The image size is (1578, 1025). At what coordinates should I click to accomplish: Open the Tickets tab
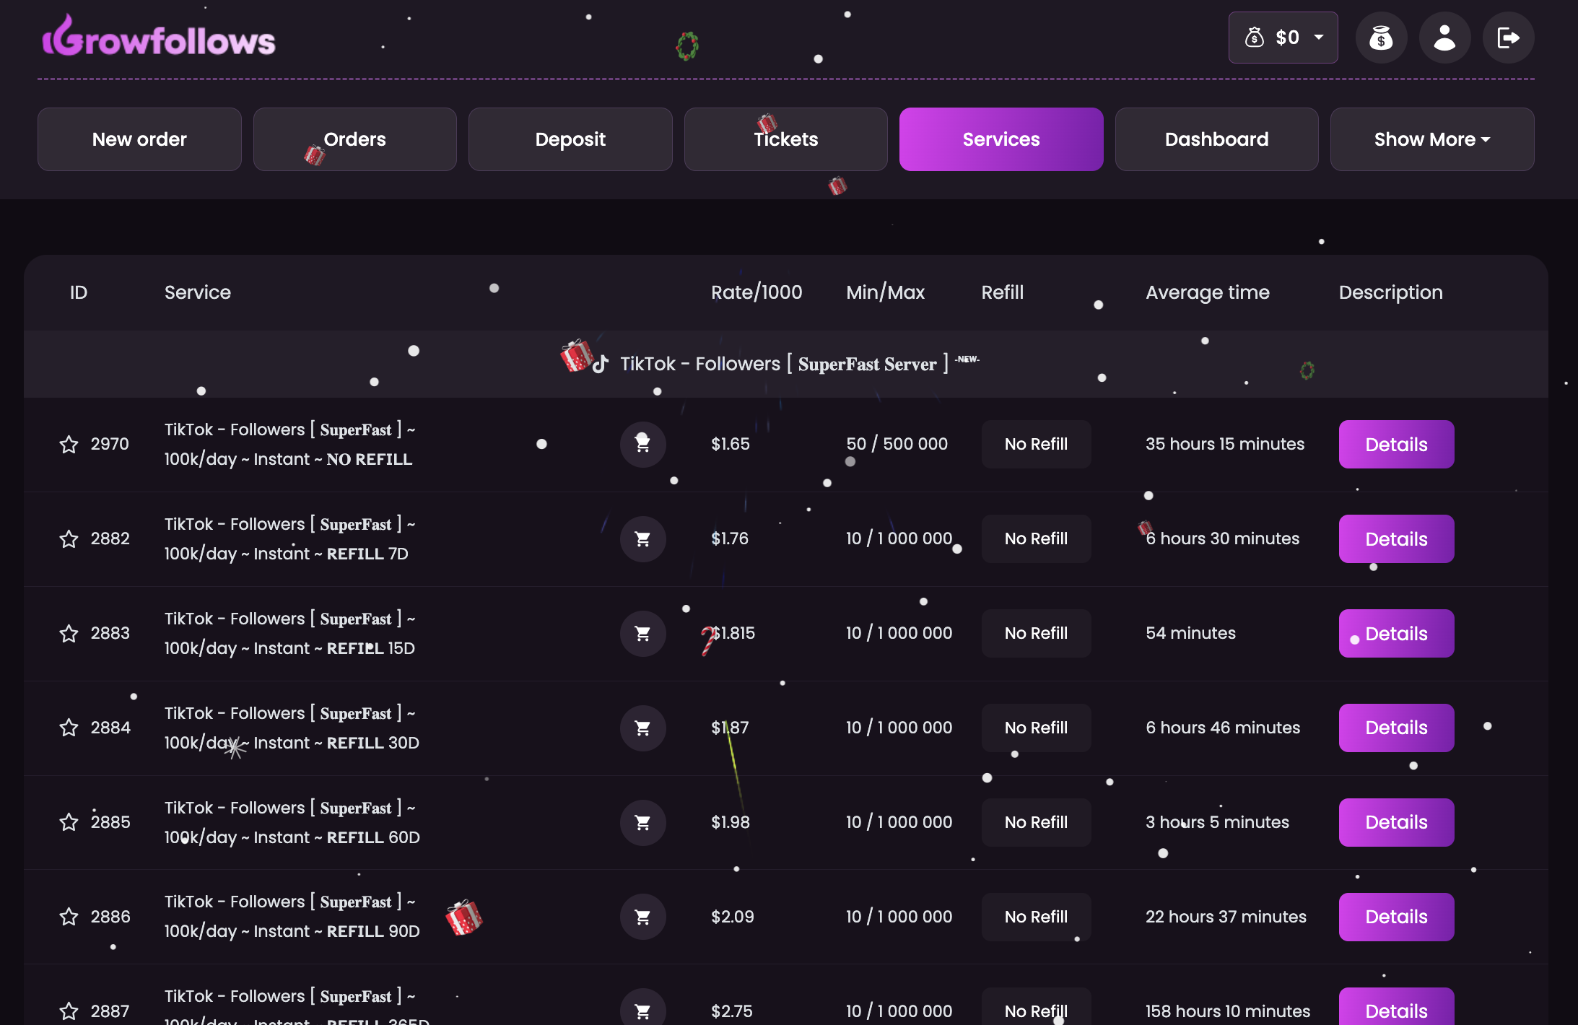pyautogui.click(x=785, y=139)
